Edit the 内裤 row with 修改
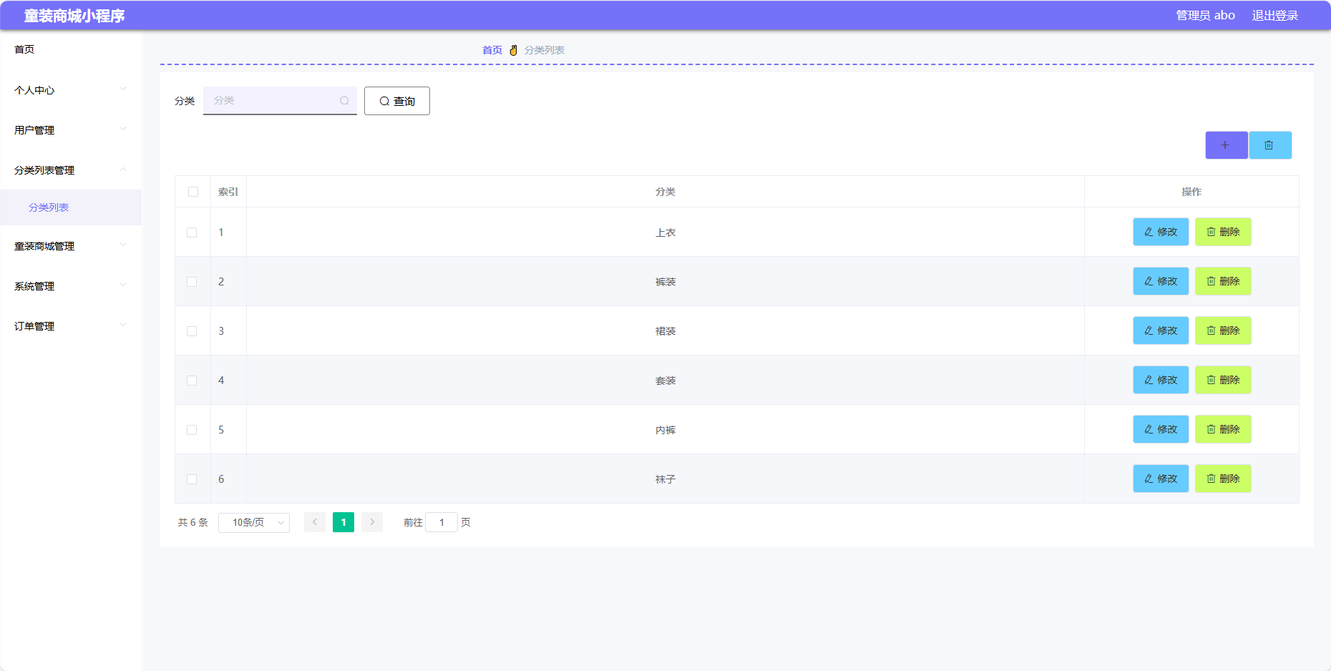1331x671 pixels. [x=1161, y=429]
